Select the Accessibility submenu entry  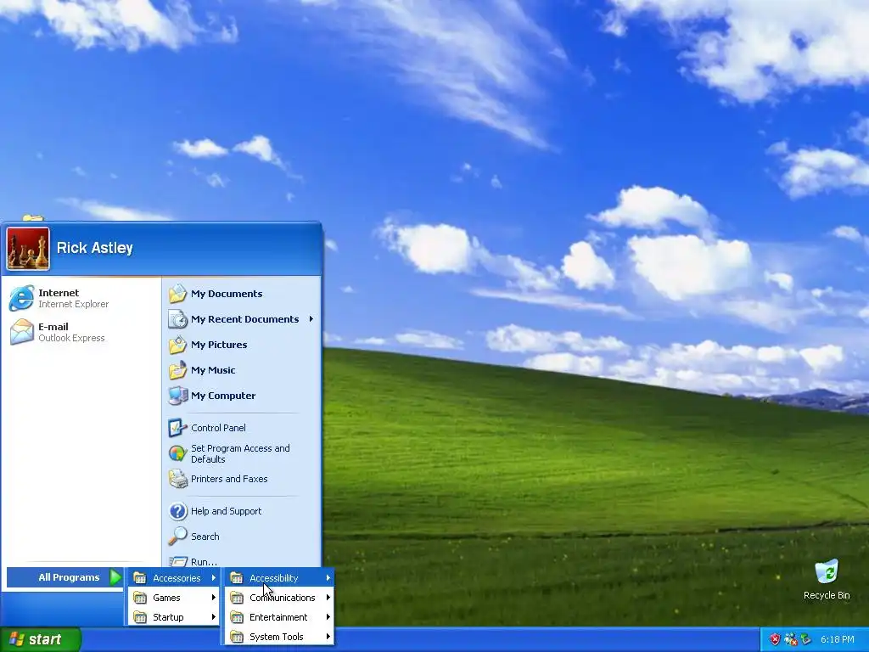[x=279, y=577]
